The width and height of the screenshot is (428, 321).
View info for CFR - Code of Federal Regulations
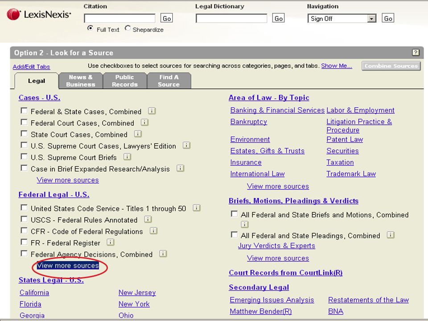(x=153, y=230)
